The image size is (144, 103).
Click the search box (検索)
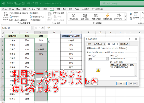click(122, 3)
